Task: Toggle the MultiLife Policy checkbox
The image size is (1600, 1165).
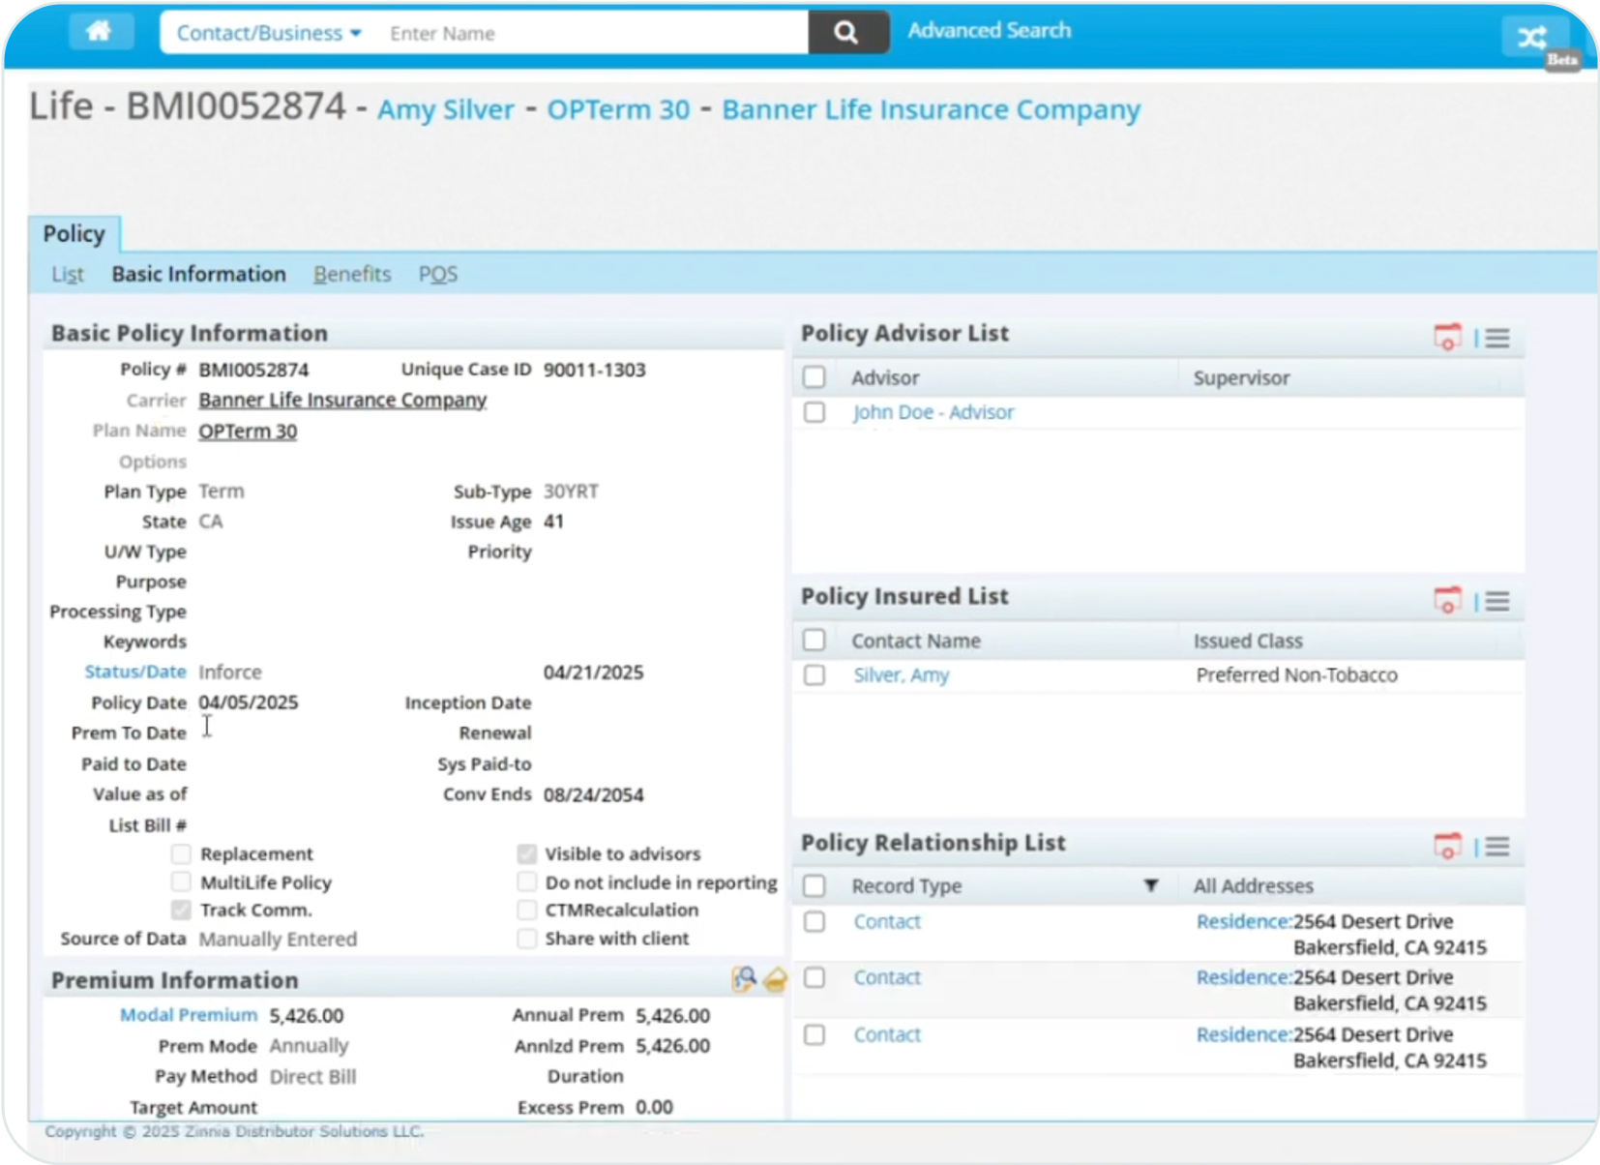Action: (181, 881)
